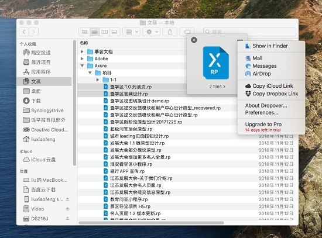Image resolution: width=322 pixels, height=238 pixels.
Task: Eject the Video volume
Action: click(67, 209)
